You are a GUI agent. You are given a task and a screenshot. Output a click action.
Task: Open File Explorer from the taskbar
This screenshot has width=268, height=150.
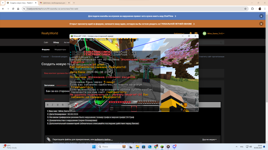tap(137, 147)
